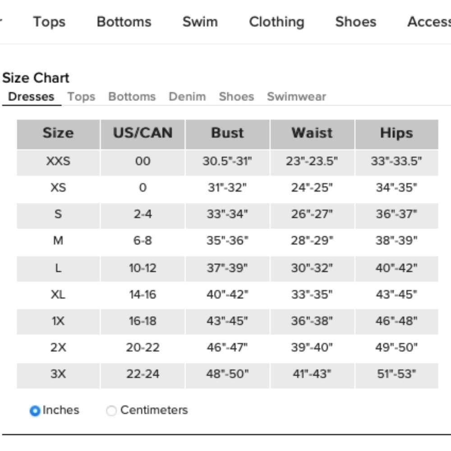The image size is (451, 451).
Task: Open the Accessories navigation menu
Action: tap(429, 22)
